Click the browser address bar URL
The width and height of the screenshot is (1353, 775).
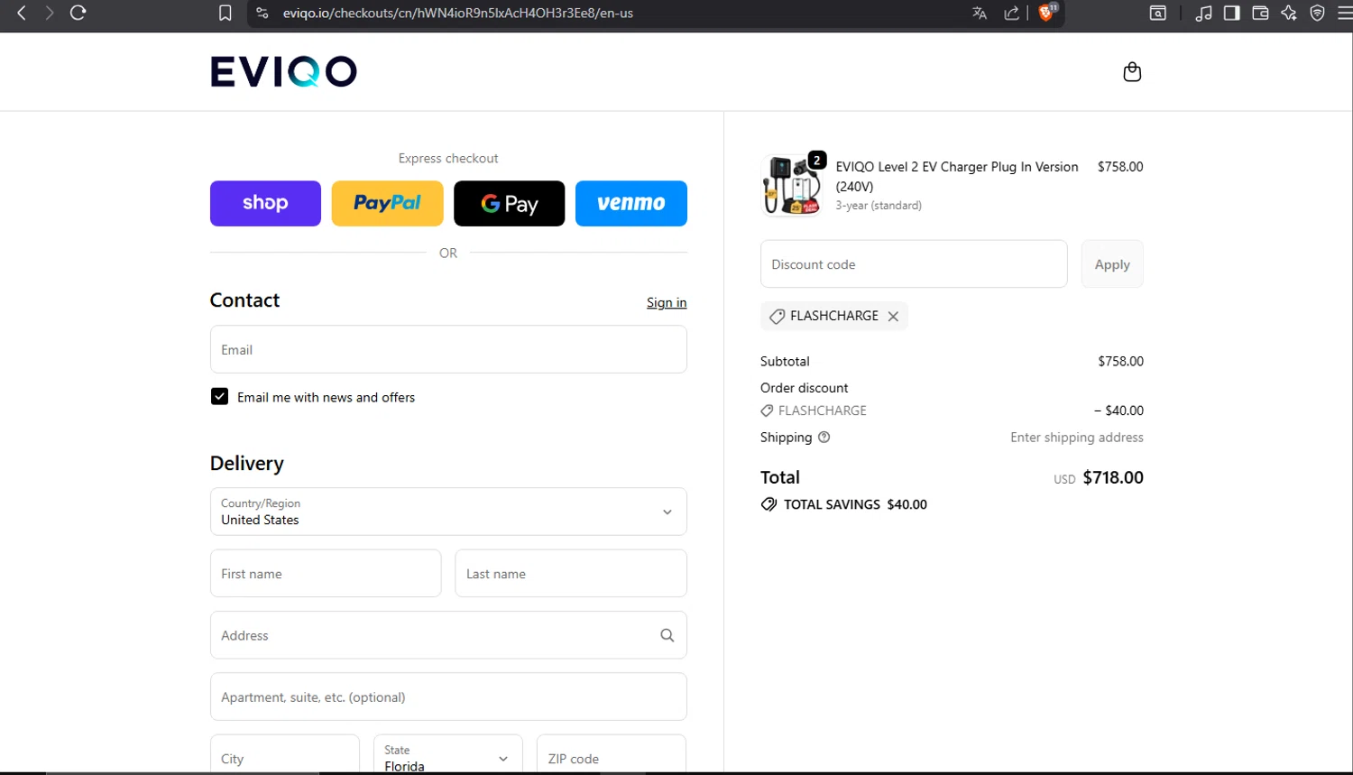pyautogui.click(x=458, y=13)
